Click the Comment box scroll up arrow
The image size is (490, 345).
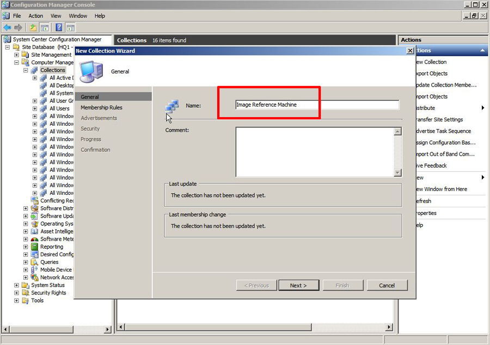[x=397, y=132]
